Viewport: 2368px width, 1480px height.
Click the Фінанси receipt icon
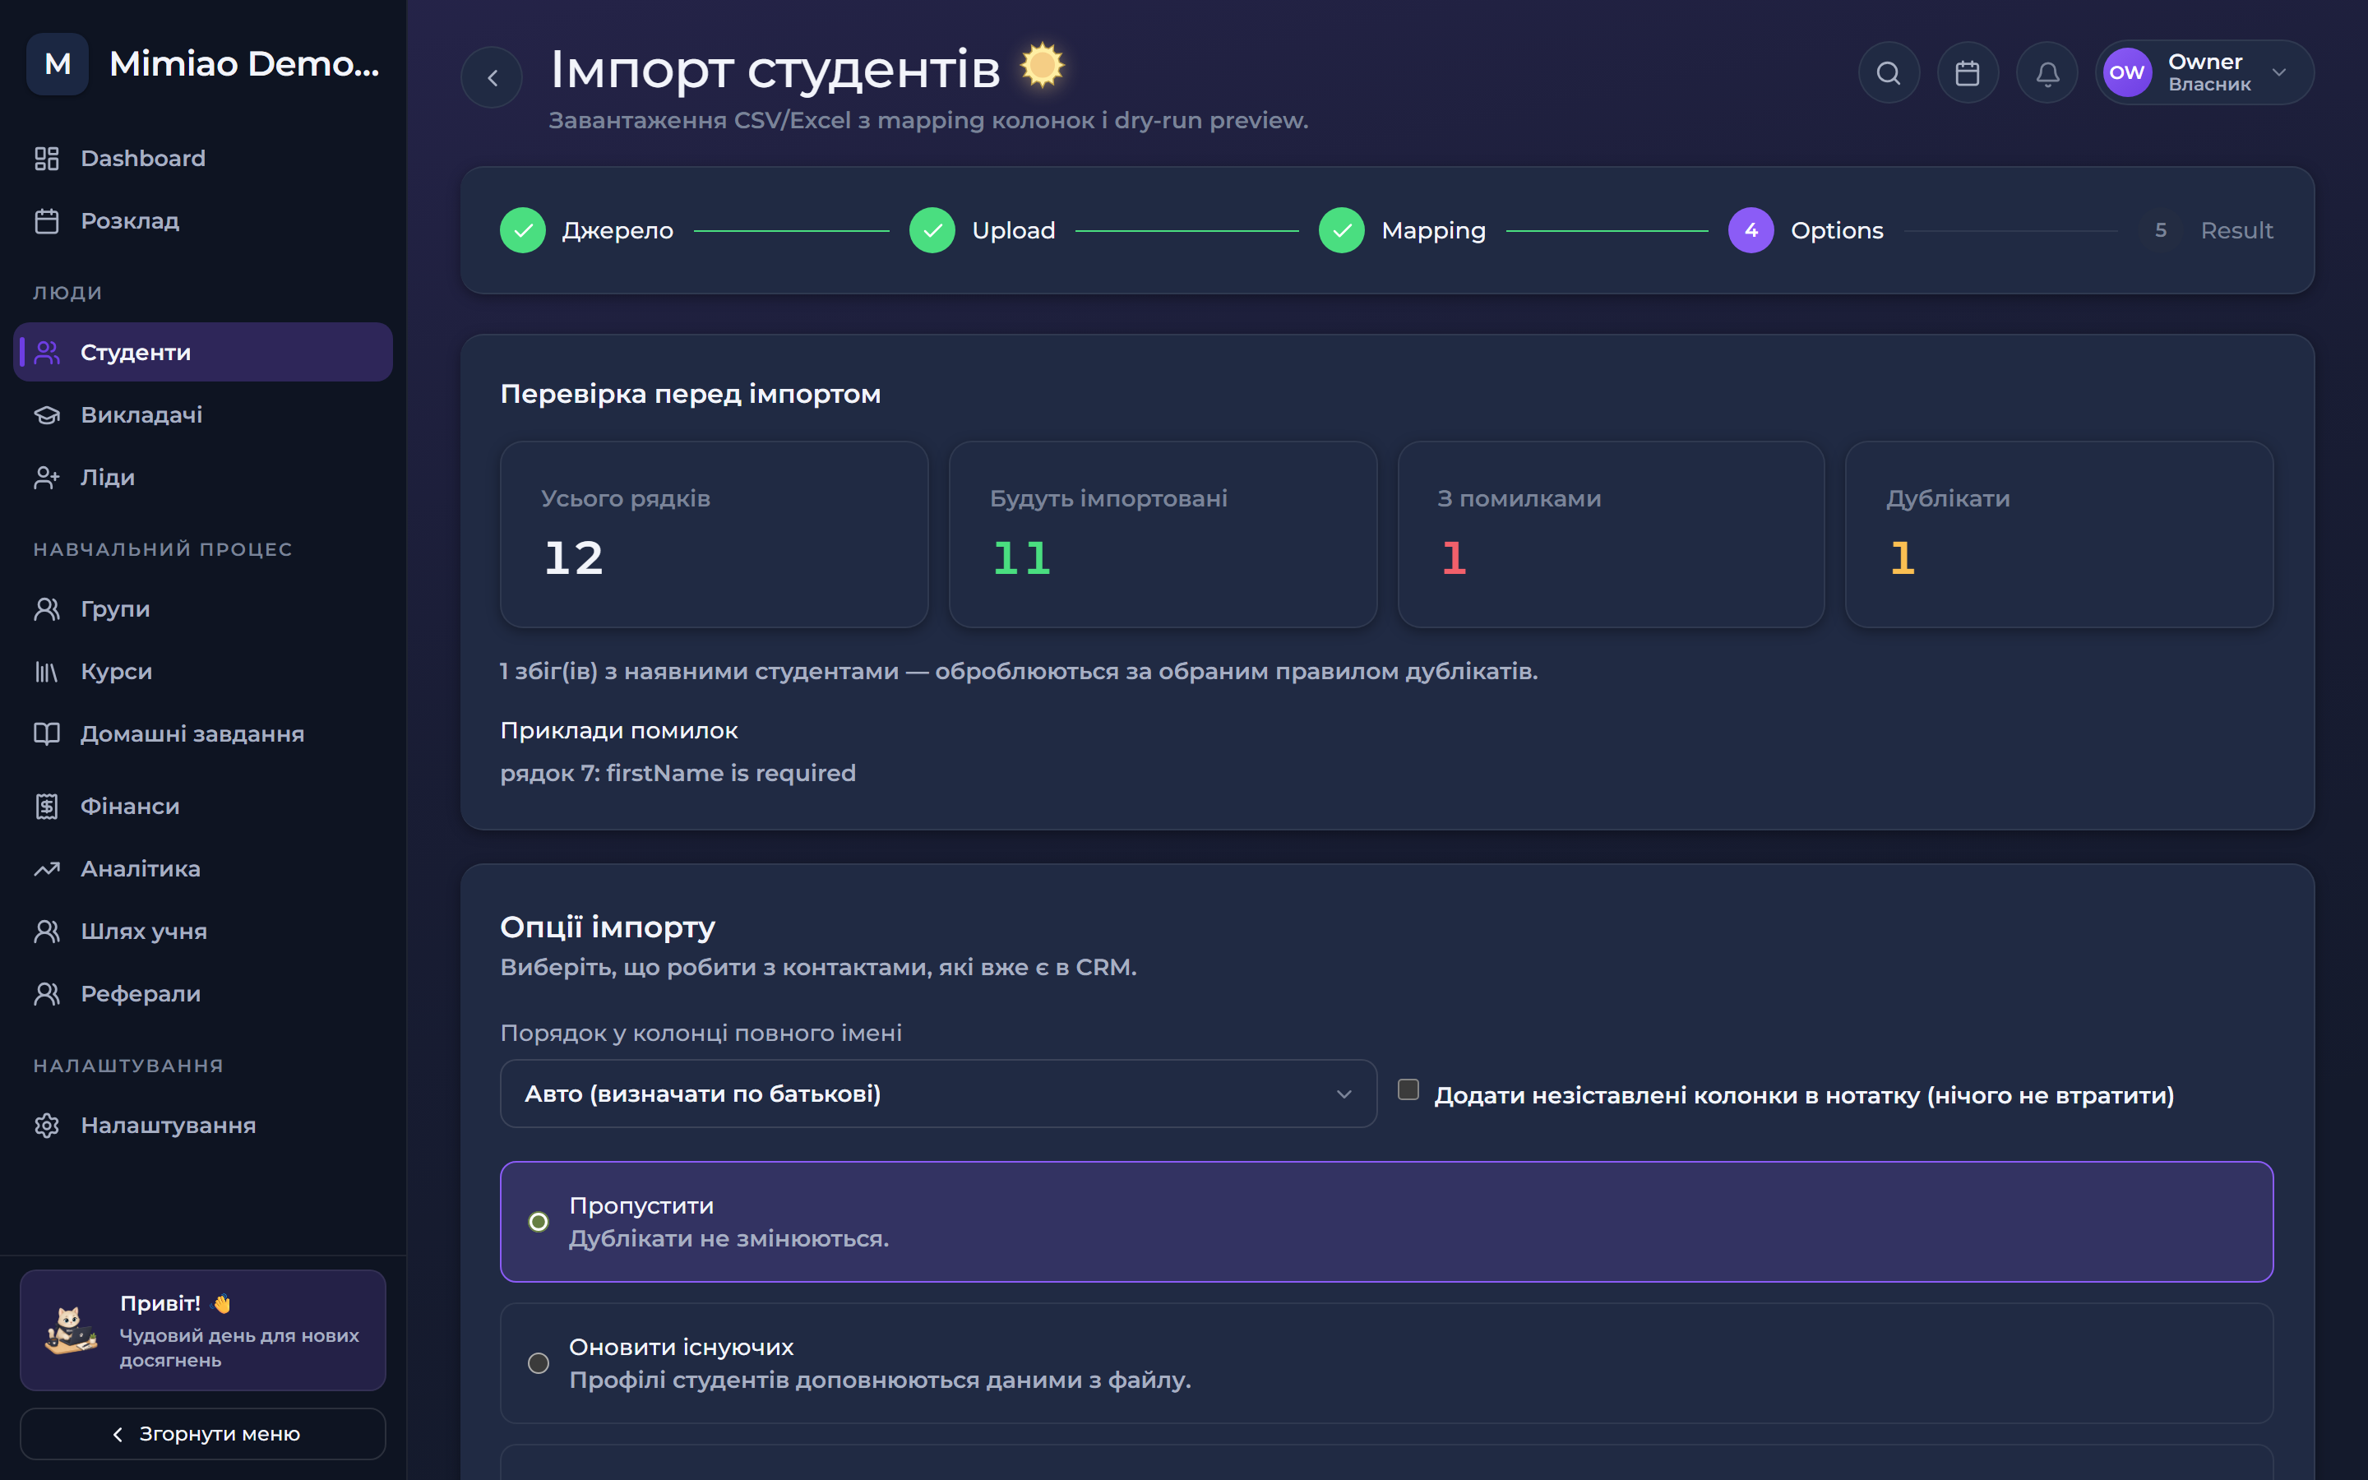pyautogui.click(x=47, y=807)
